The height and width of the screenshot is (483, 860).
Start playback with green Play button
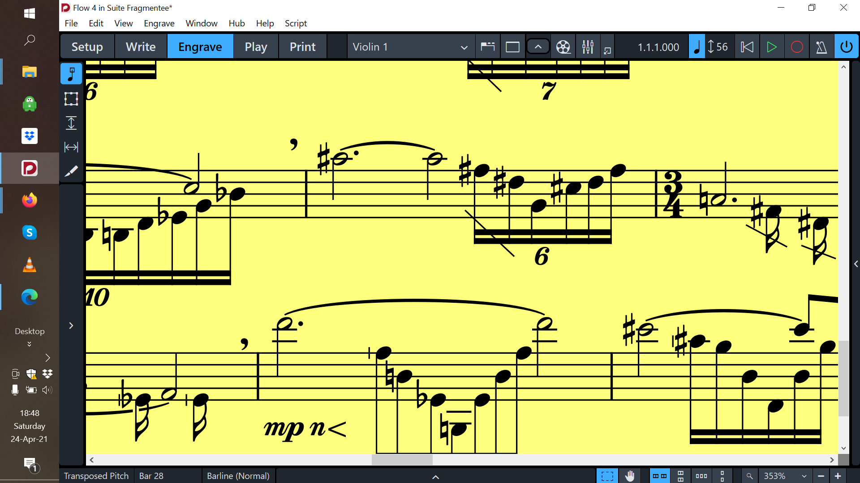point(771,47)
